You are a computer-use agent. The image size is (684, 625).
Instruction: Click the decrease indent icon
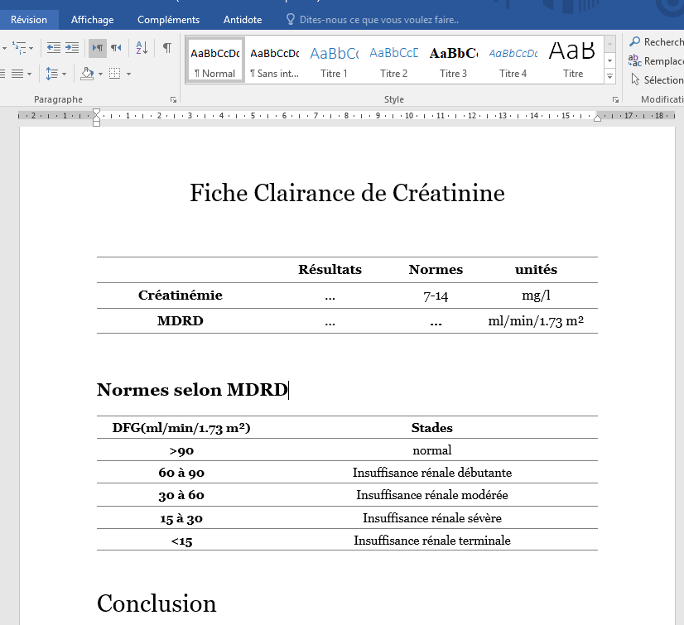(54, 47)
